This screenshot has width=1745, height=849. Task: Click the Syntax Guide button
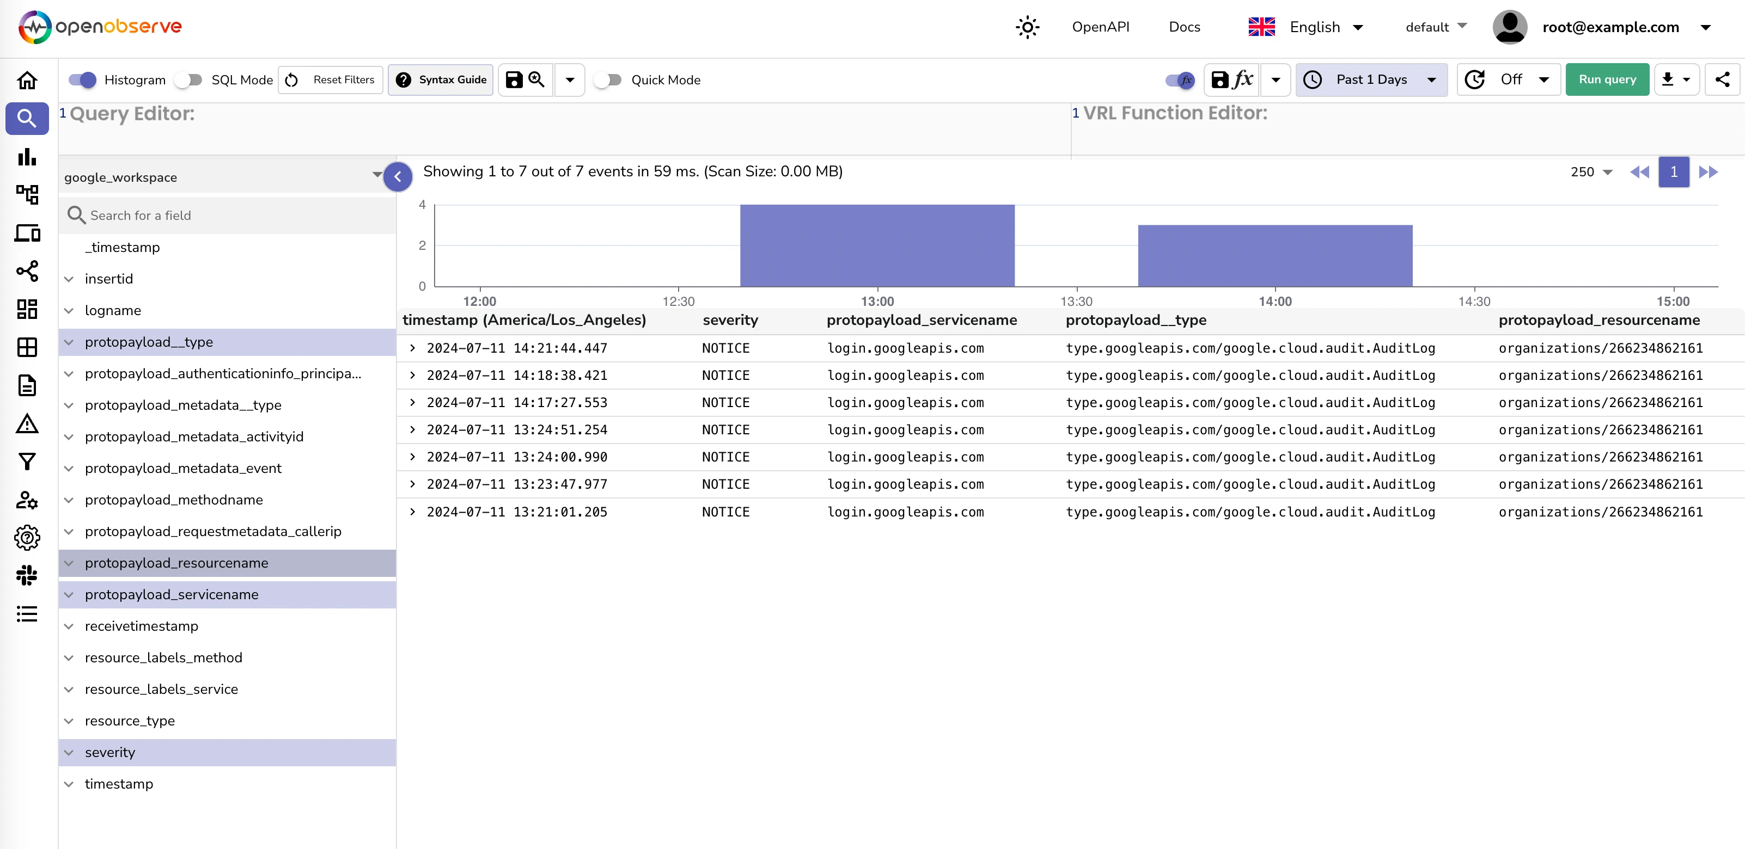[x=444, y=79]
